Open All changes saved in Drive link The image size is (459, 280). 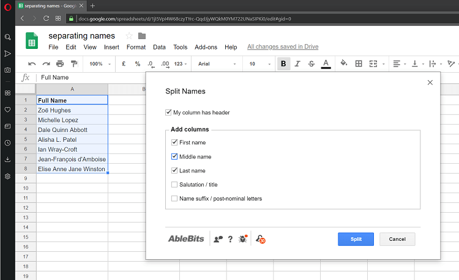click(x=282, y=47)
